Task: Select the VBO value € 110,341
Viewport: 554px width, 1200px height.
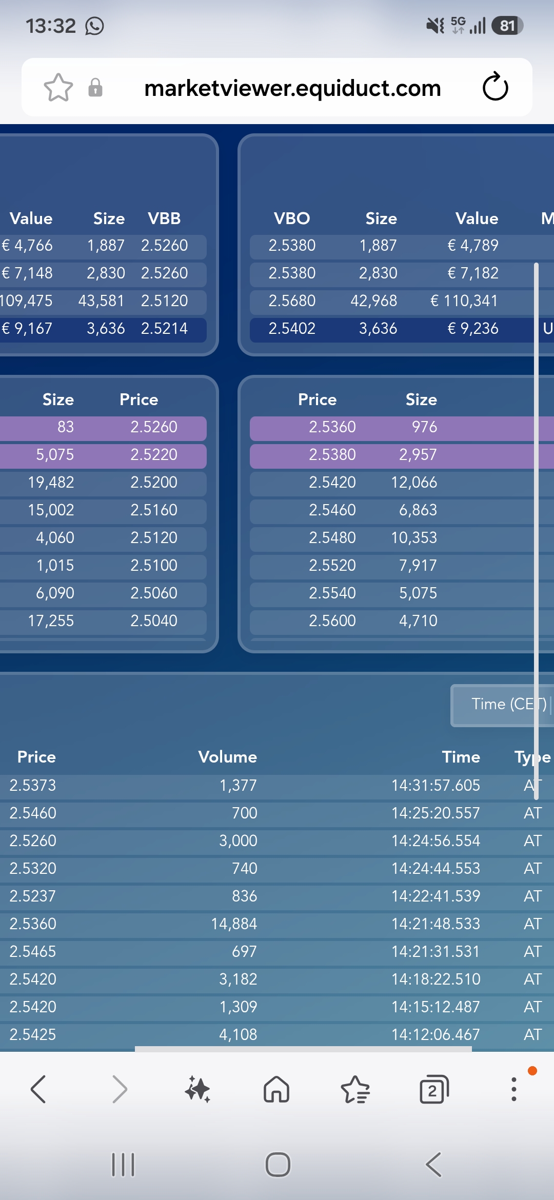Action: coord(464,301)
